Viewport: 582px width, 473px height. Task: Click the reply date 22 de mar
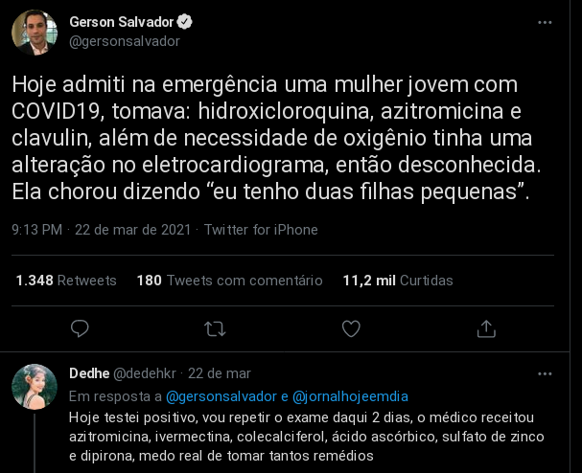click(x=219, y=372)
